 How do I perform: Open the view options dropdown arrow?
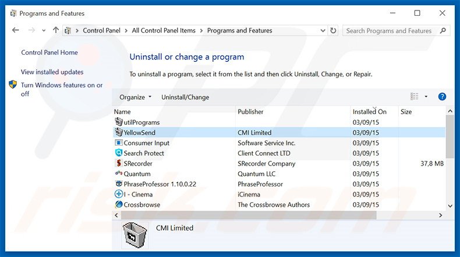pyautogui.click(x=426, y=96)
